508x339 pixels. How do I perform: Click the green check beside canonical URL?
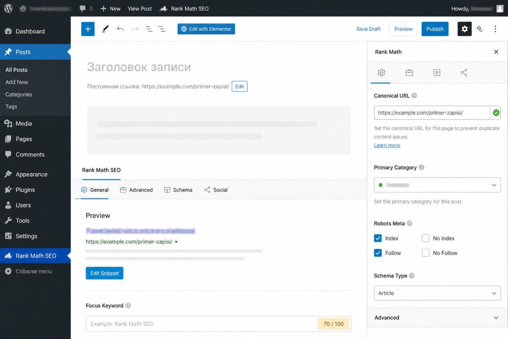tap(496, 113)
